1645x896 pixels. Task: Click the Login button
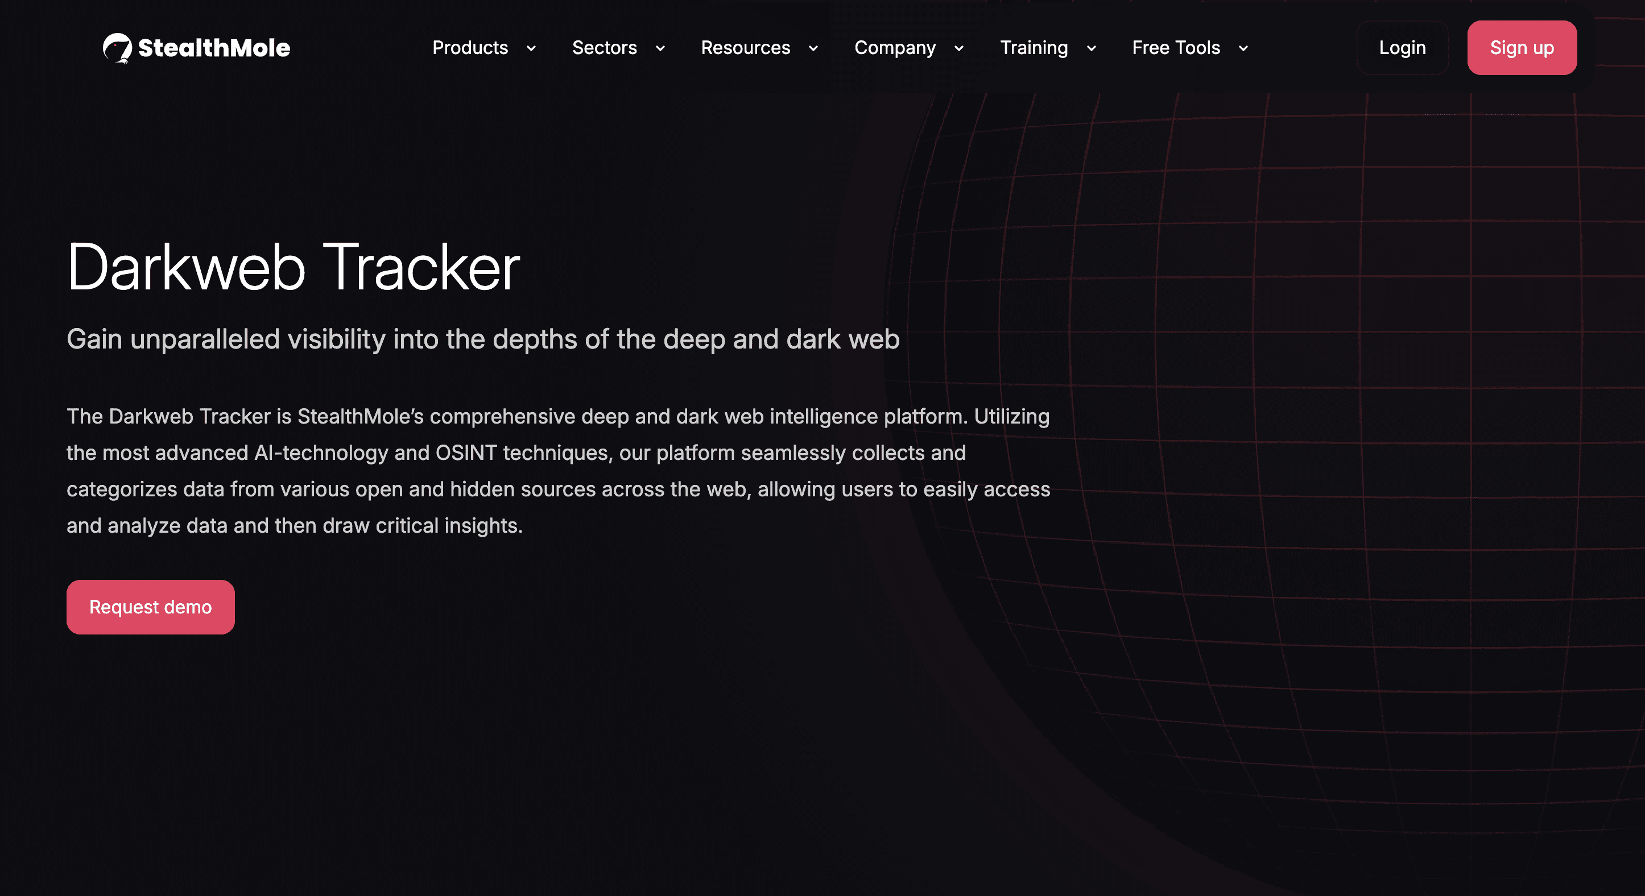(1402, 47)
